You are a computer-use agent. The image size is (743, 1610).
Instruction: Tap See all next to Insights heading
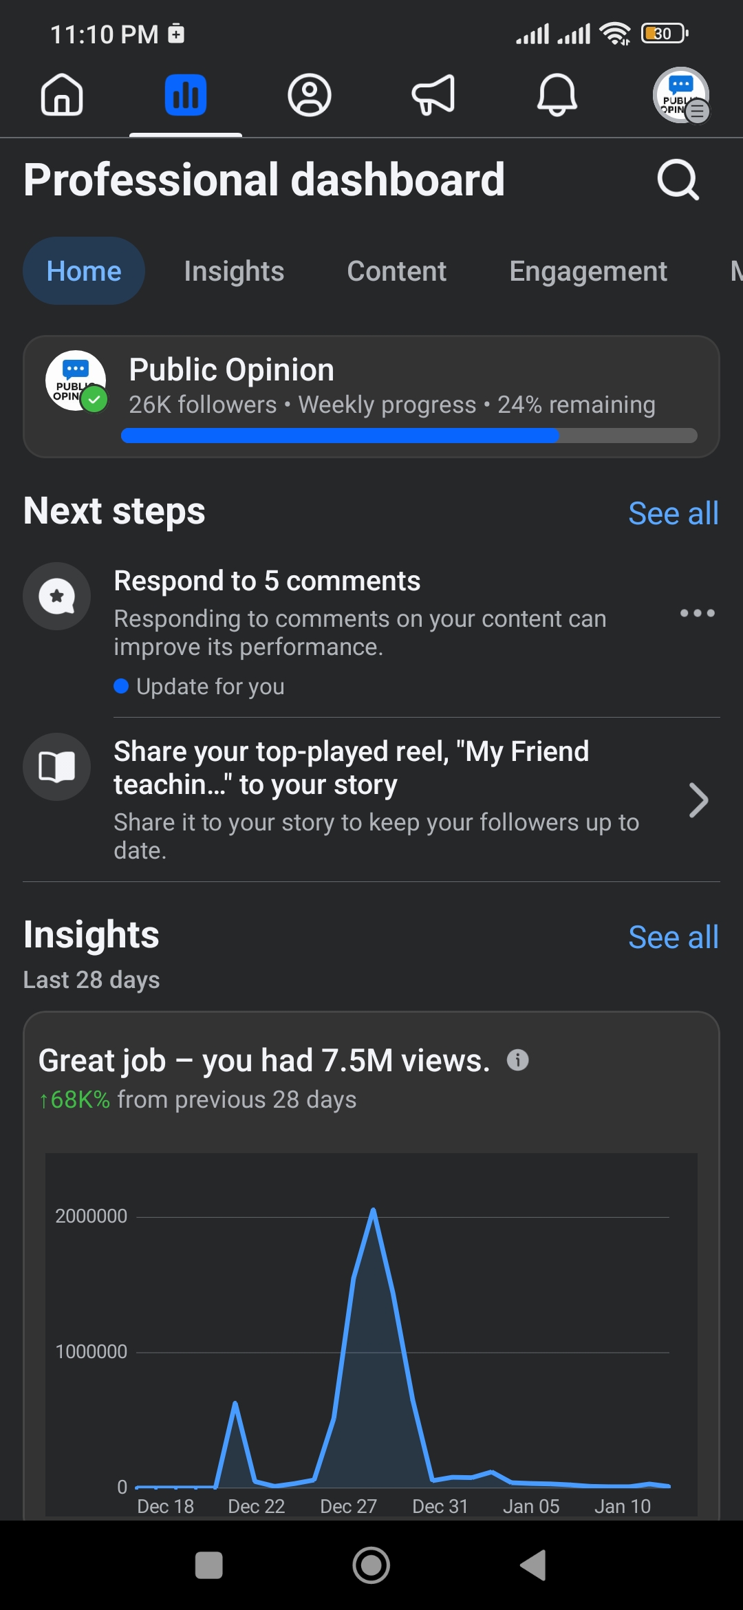coord(673,937)
